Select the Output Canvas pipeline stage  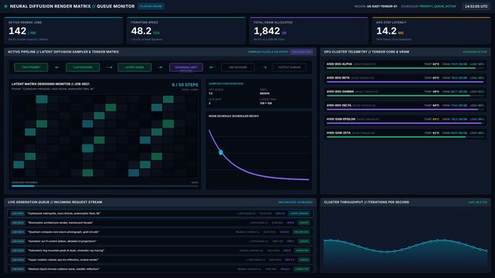click(x=290, y=67)
